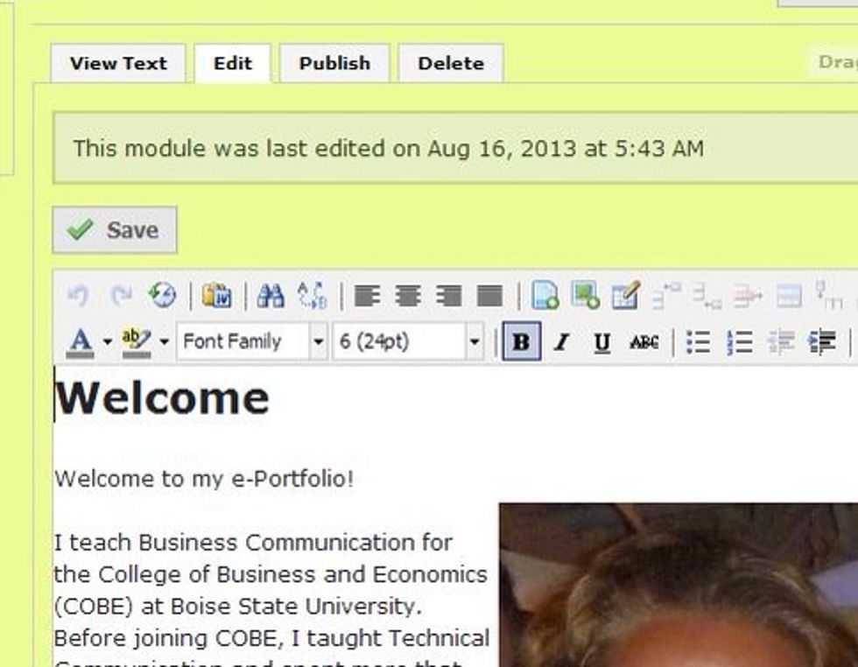Click the Redo arrow icon

point(121,296)
